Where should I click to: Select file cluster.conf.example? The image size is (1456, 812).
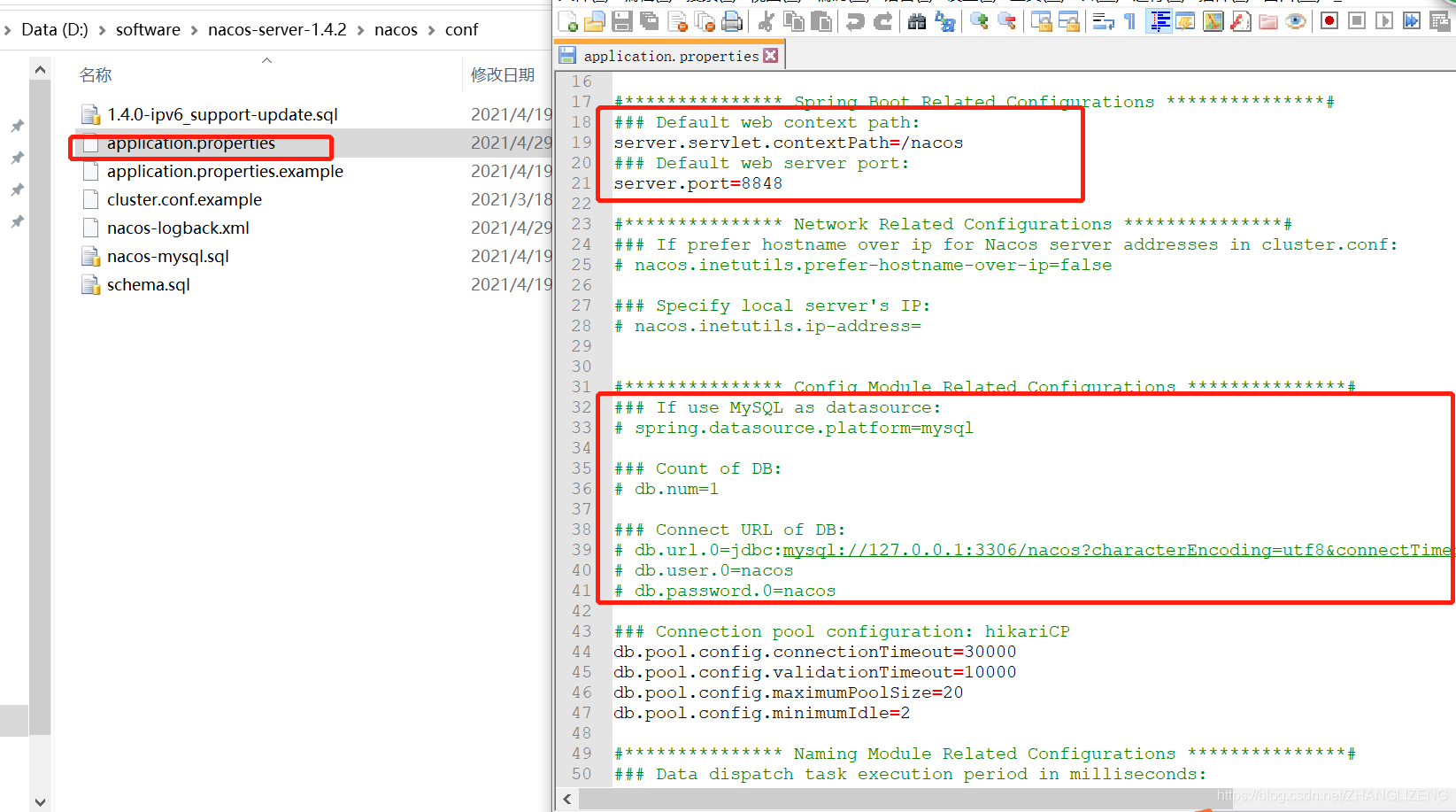pos(184,199)
